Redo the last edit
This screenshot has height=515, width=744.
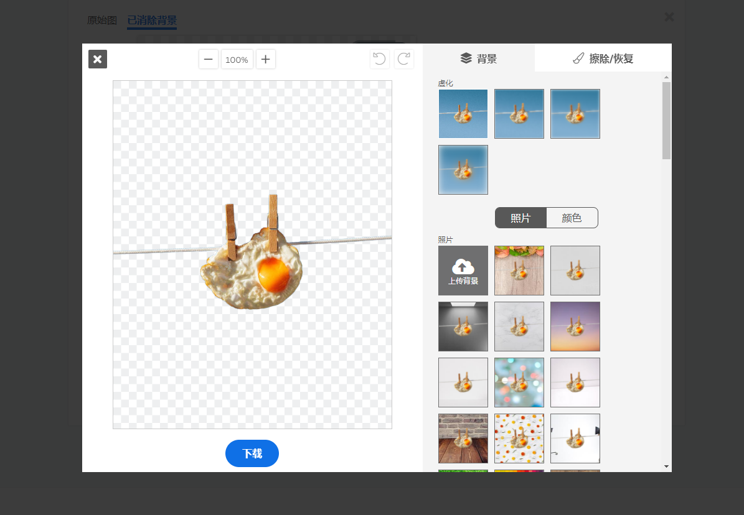[404, 59]
